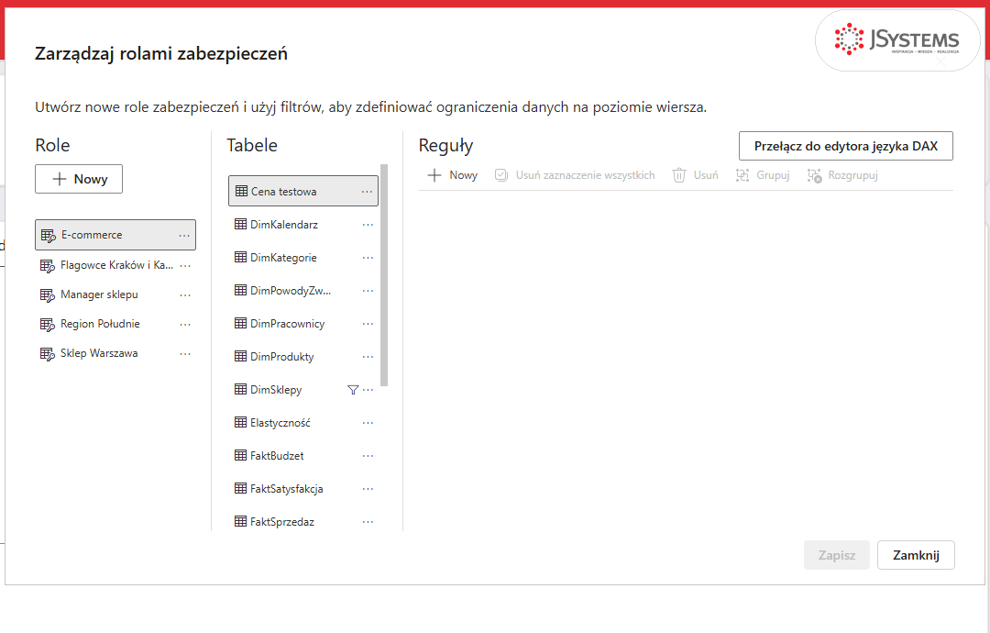Open more options for Flagowce Kraków role
This screenshot has width=990, height=633.
point(185,266)
